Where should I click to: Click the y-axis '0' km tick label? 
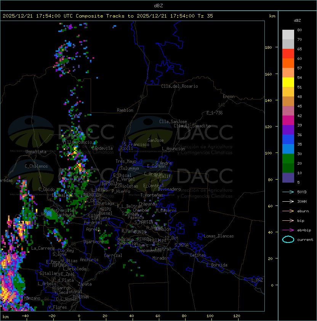[x=272, y=286]
